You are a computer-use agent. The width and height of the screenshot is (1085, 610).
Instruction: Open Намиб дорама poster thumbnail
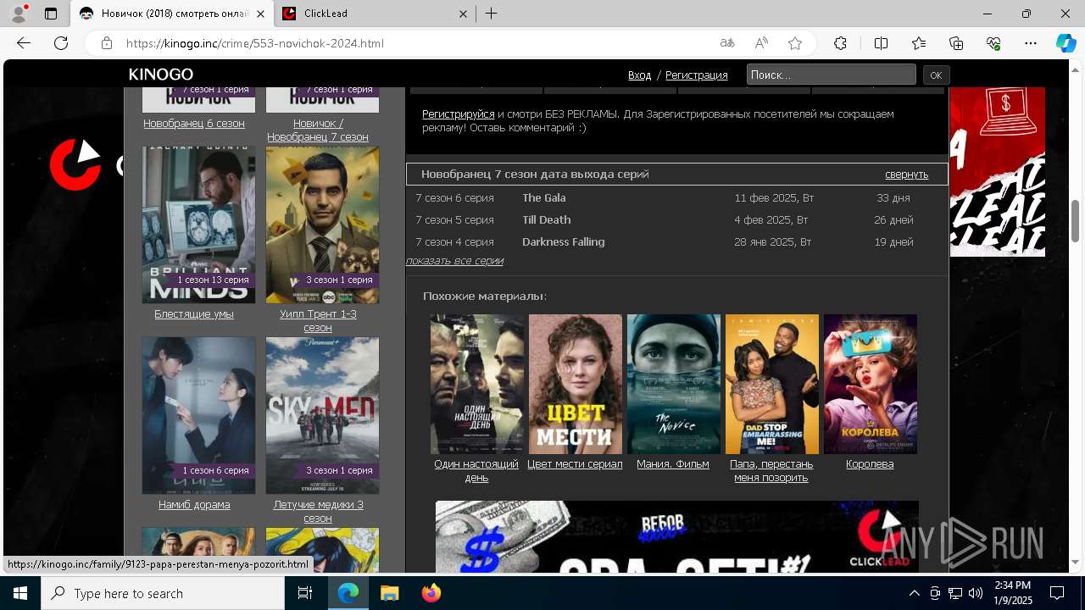pyautogui.click(x=198, y=415)
